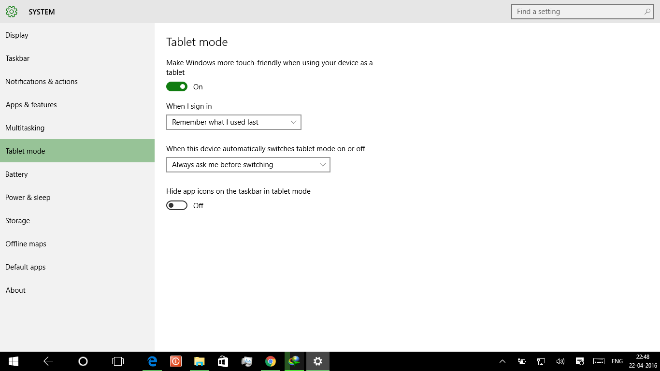Open Cortana circle on the taskbar
The height and width of the screenshot is (371, 660).
pyautogui.click(x=83, y=361)
